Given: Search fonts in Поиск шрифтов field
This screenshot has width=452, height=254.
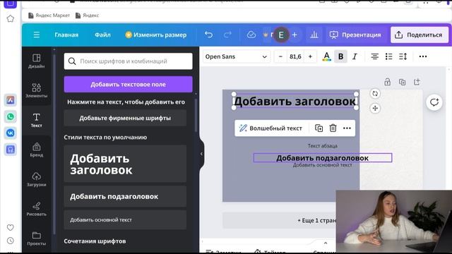Looking at the screenshot, I should coord(129,61).
